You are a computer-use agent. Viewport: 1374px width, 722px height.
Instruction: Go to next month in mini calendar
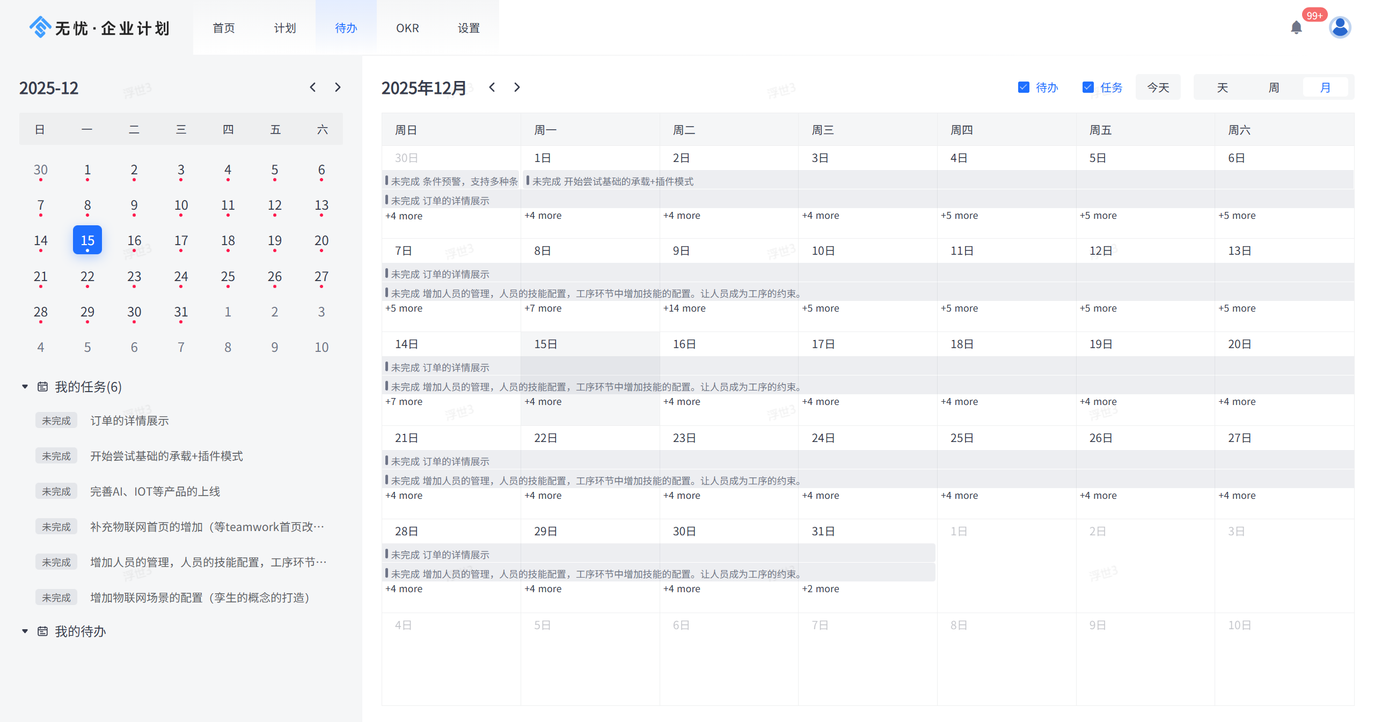pyautogui.click(x=338, y=87)
